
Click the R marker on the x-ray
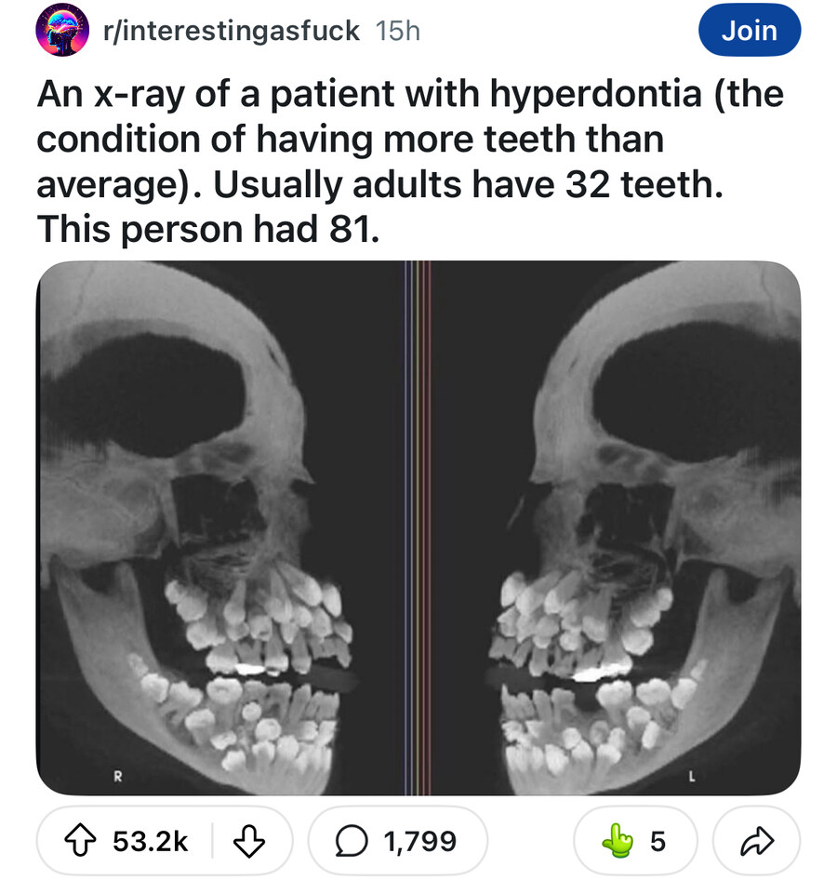click(118, 777)
